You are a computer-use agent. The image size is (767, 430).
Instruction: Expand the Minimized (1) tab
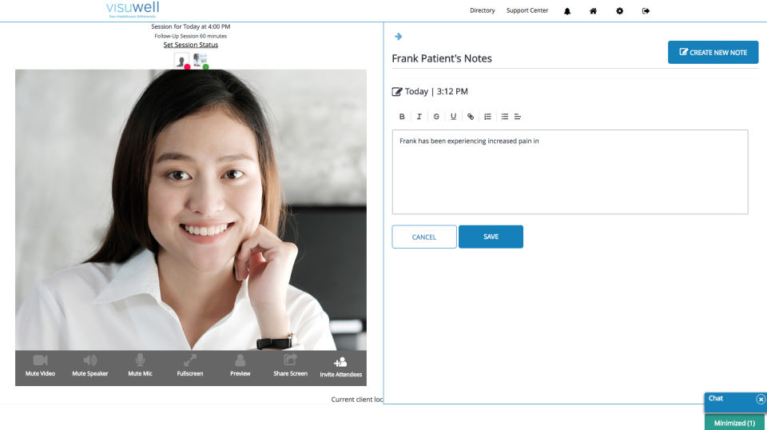734,423
